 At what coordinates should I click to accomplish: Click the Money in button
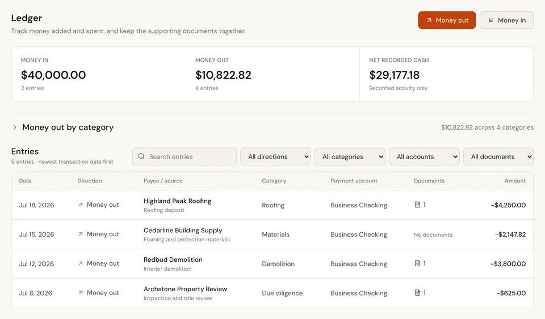click(506, 20)
